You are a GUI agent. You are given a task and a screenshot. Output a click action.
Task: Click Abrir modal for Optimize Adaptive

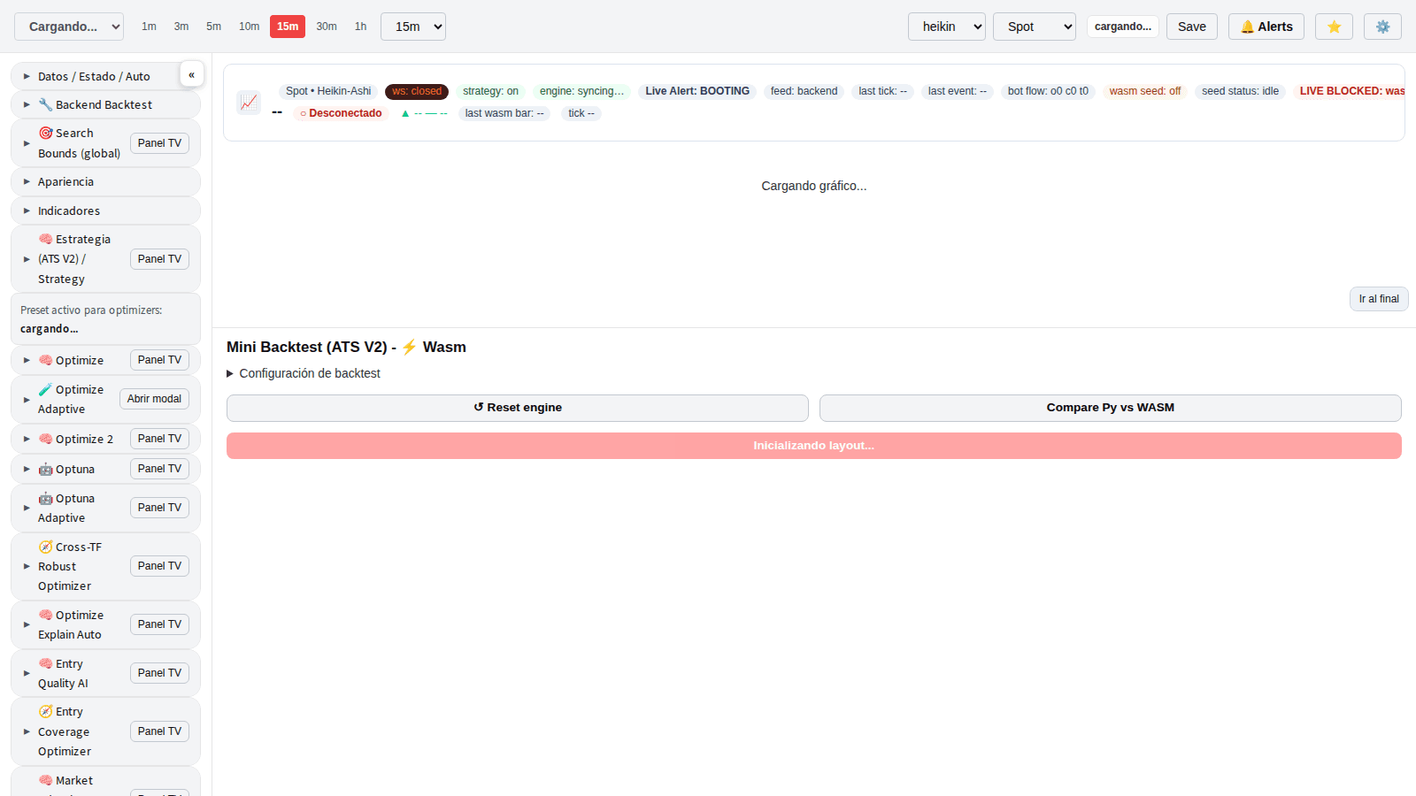[154, 399]
